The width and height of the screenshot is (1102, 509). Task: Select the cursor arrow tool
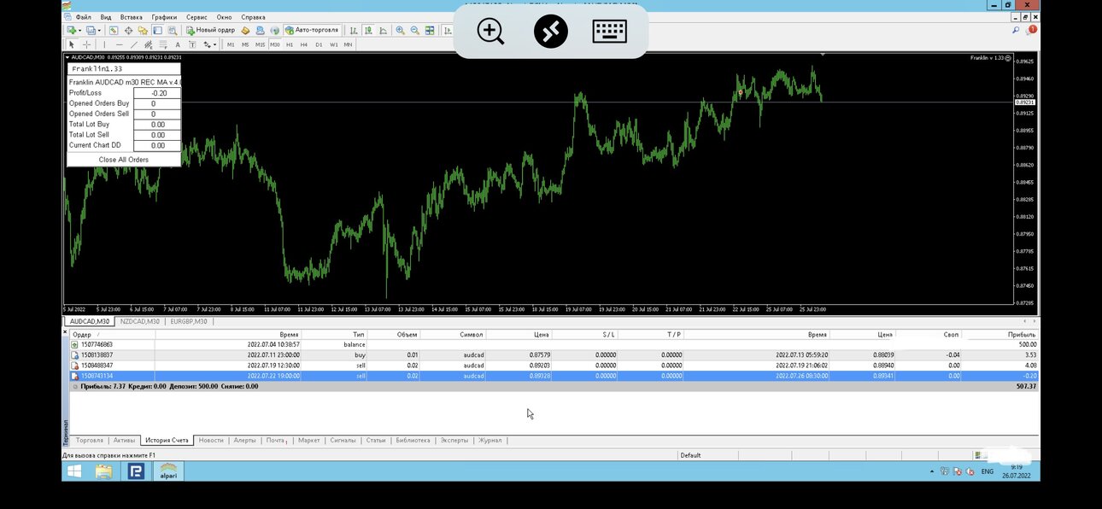click(72, 44)
